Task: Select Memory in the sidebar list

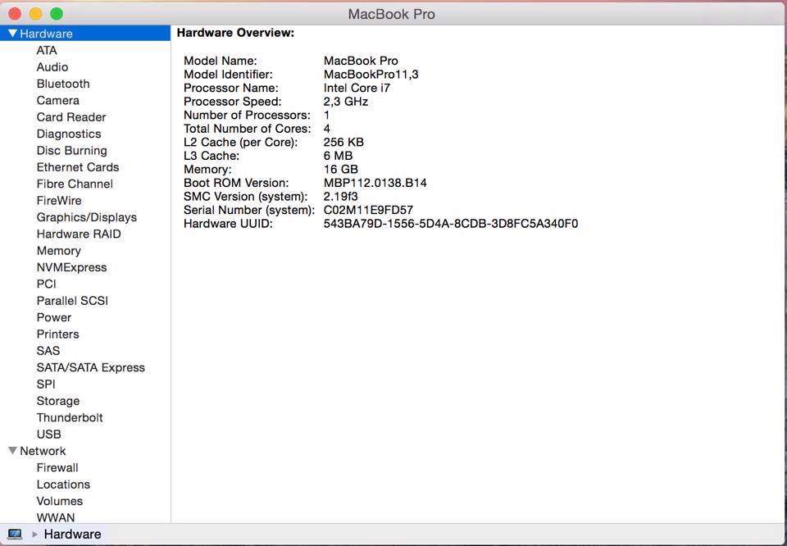Action: [x=58, y=251]
